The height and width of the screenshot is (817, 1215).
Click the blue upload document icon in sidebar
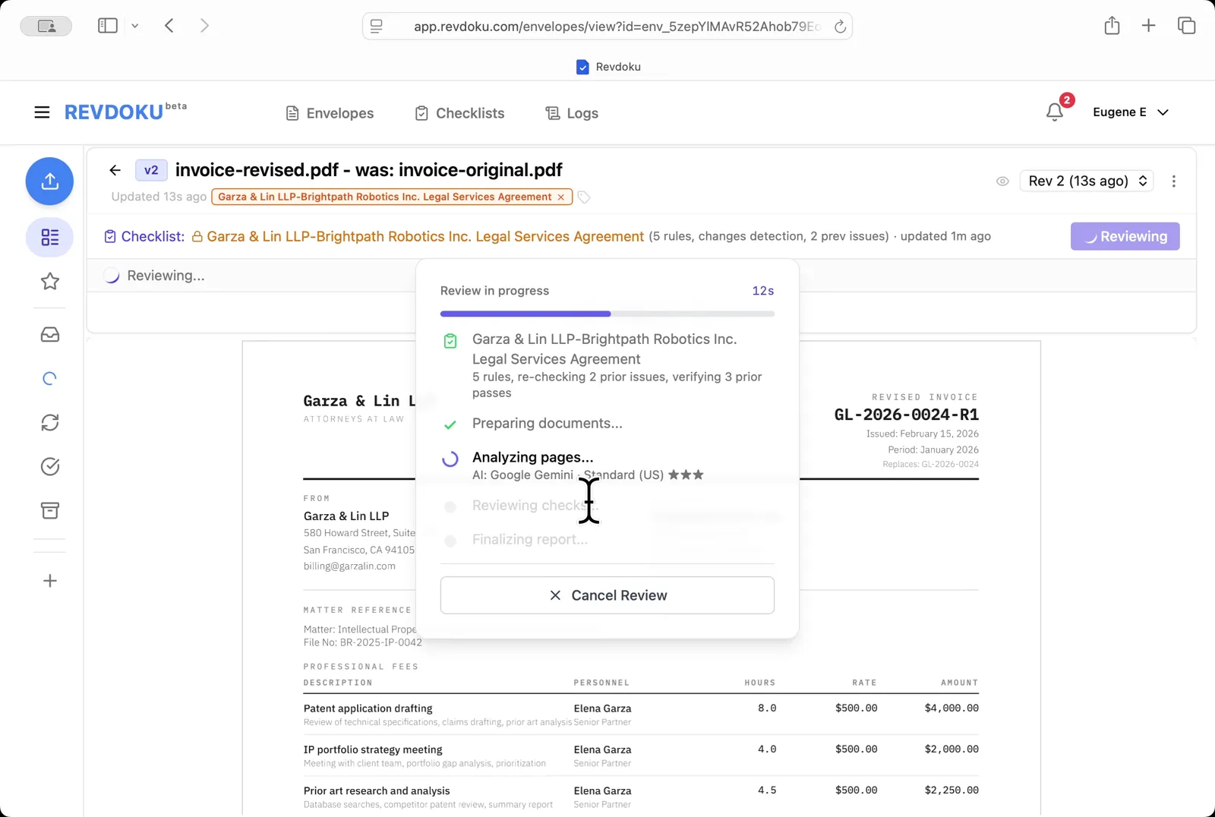(x=49, y=181)
